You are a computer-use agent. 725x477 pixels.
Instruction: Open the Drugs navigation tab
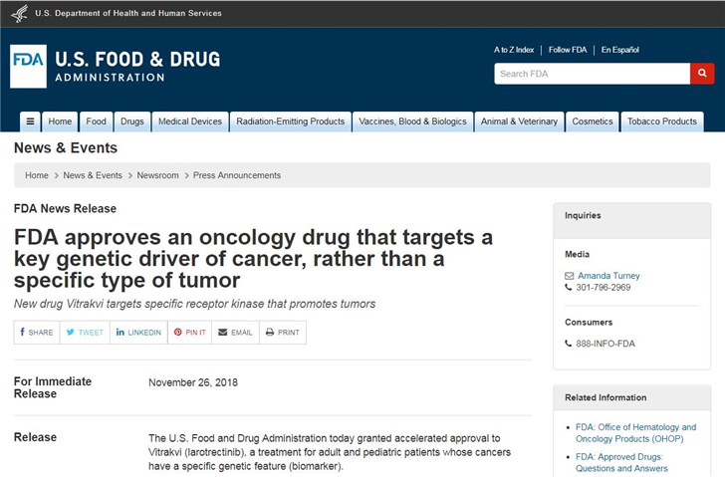coord(131,121)
